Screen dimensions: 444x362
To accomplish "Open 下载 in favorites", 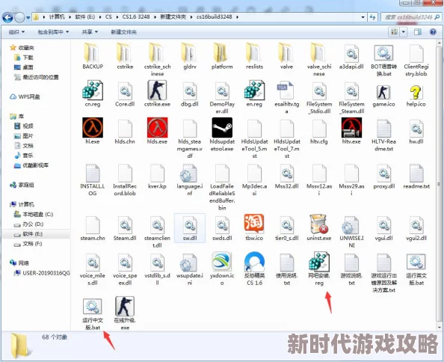I will (x=24, y=58).
